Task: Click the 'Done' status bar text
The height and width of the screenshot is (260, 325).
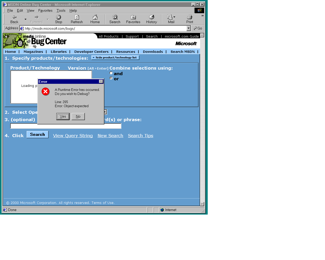Action: (12, 210)
